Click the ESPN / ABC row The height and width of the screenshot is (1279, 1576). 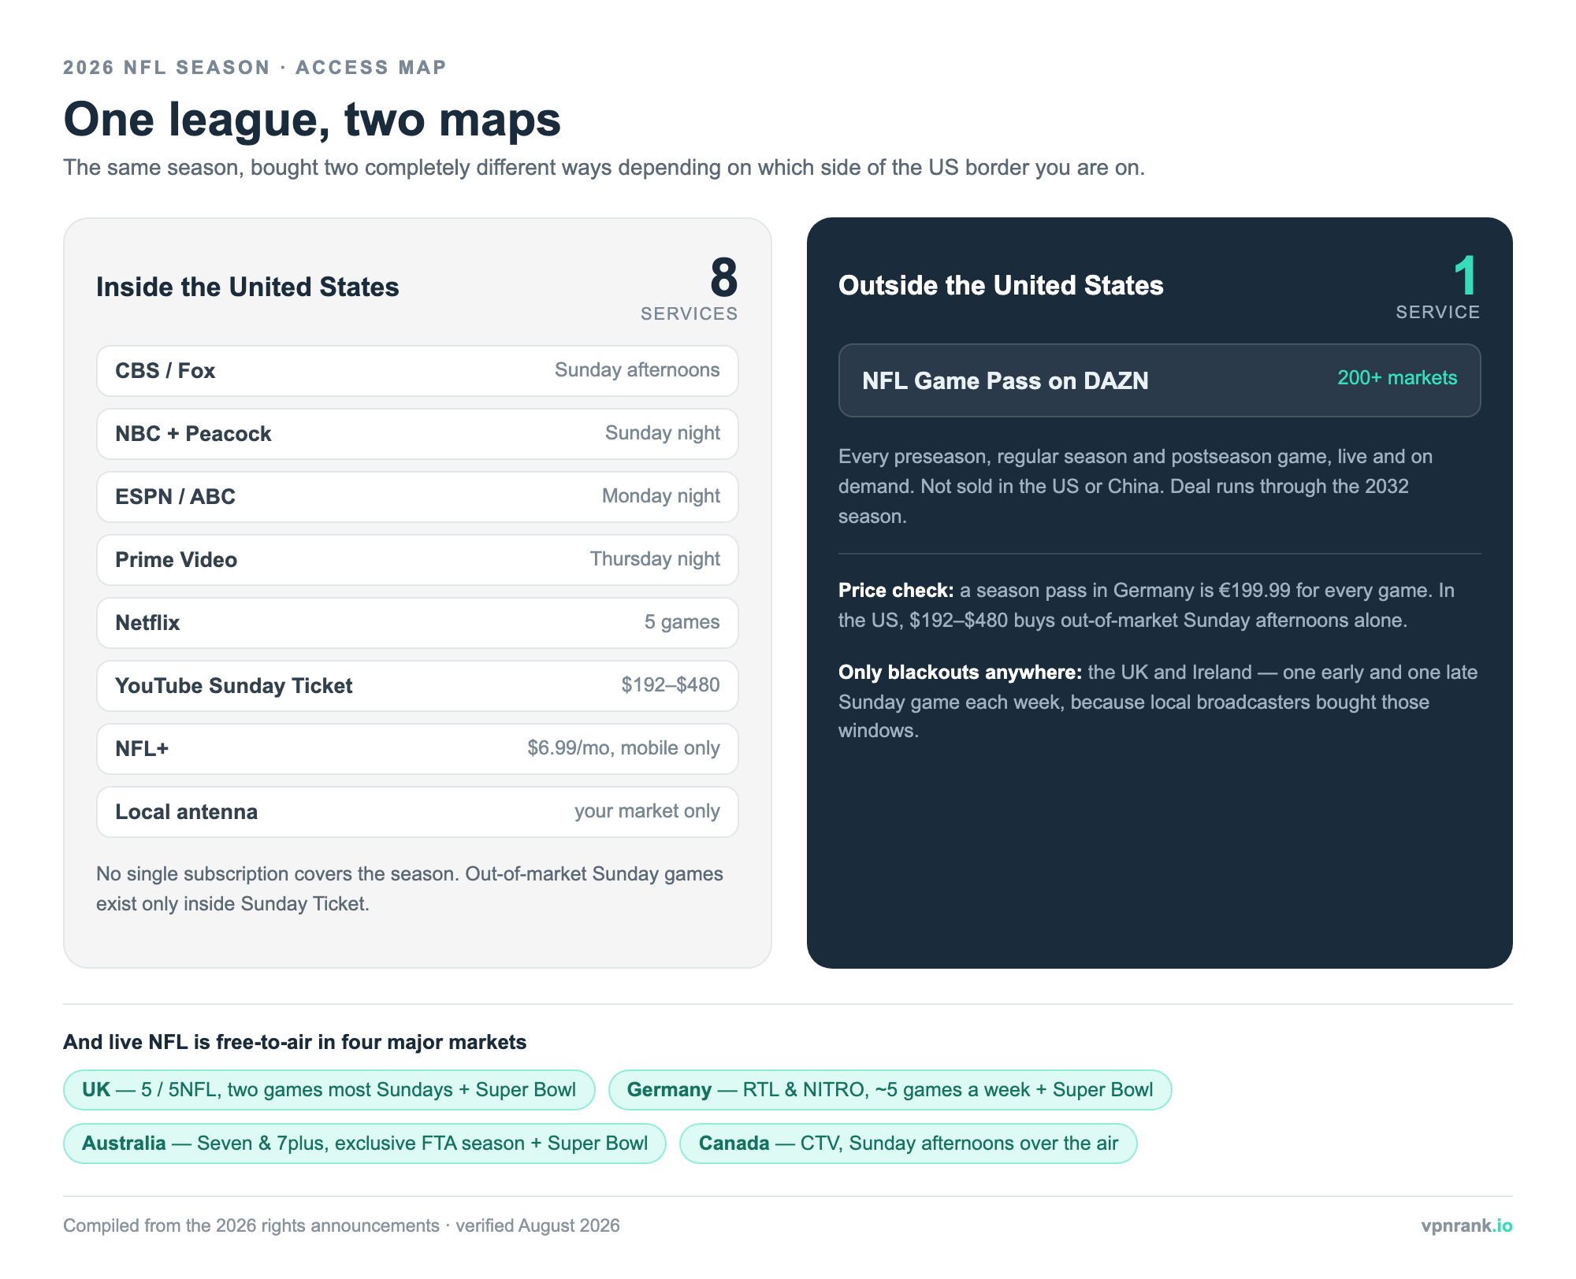pos(417,497)
